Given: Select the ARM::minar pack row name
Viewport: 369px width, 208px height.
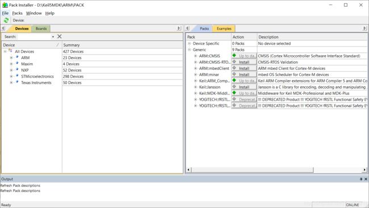Looking at the screenshot, I should click(209, 74).
